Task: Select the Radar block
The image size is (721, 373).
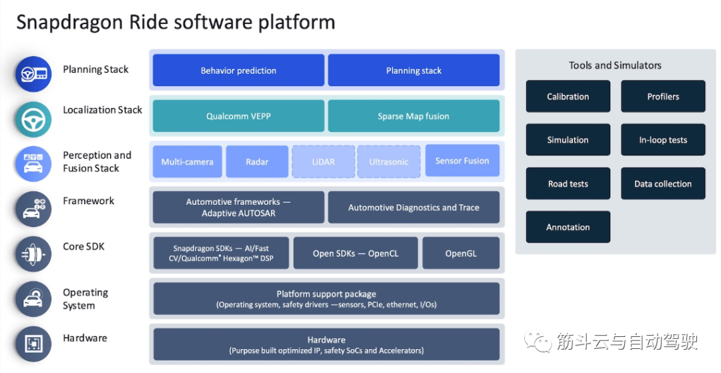Action: point(257,161)
